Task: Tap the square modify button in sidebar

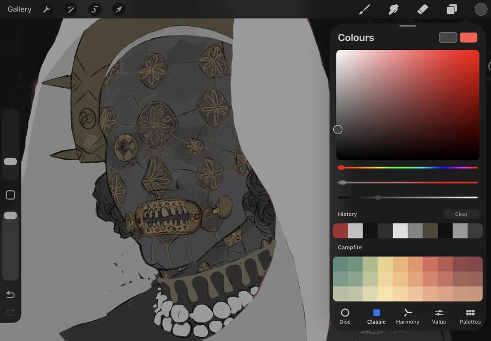Action: [x=11, y=195]
